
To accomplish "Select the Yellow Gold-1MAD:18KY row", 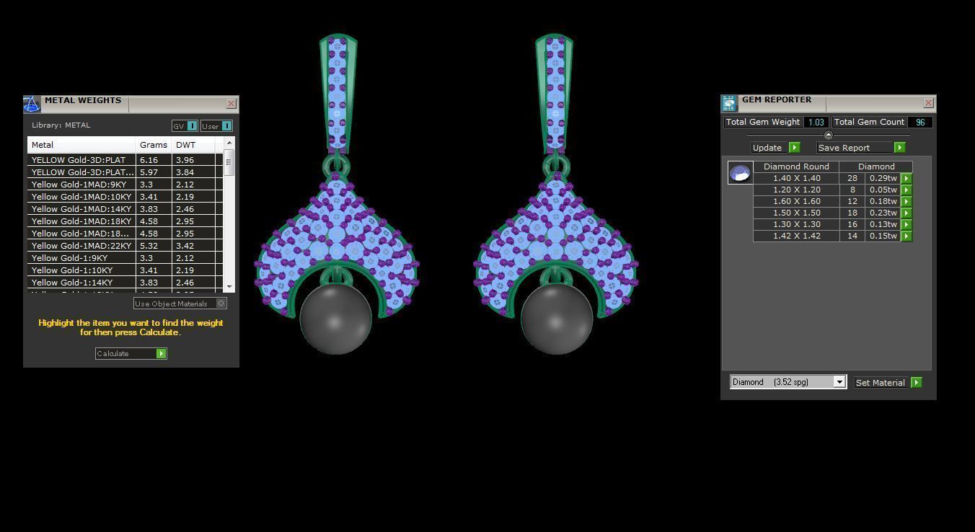I will point(125,221).
